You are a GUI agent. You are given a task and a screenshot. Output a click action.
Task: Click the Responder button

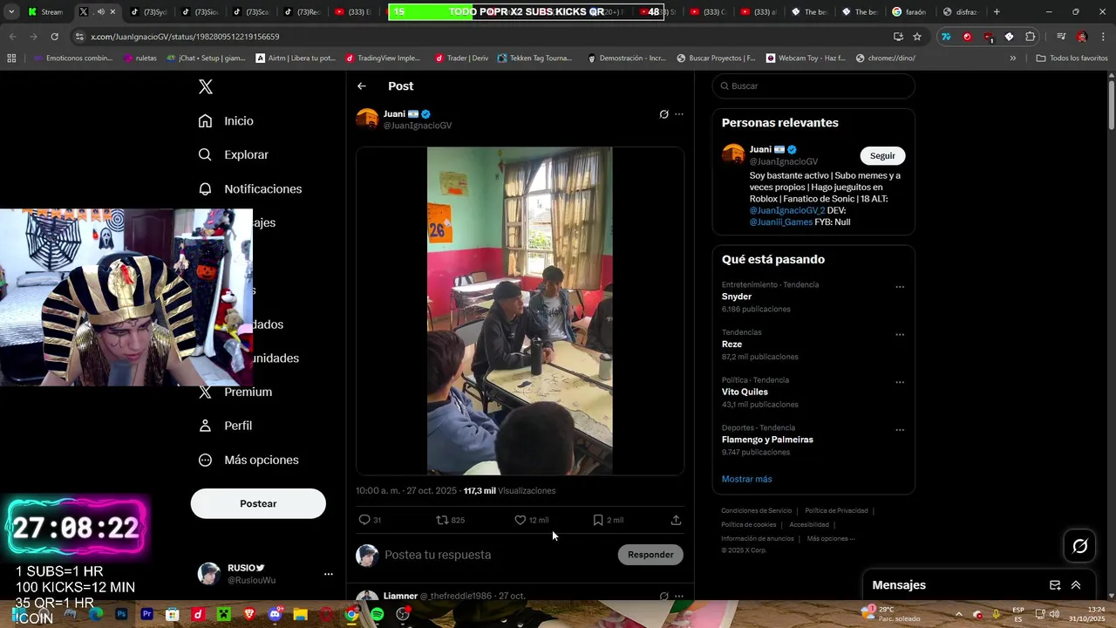pyautogui.click(x=650, y=555)
